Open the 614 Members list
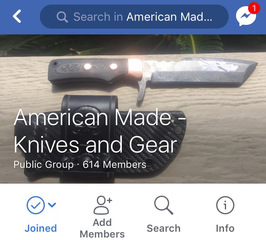The width and height of the screenshot is (266, 240). 114,165
